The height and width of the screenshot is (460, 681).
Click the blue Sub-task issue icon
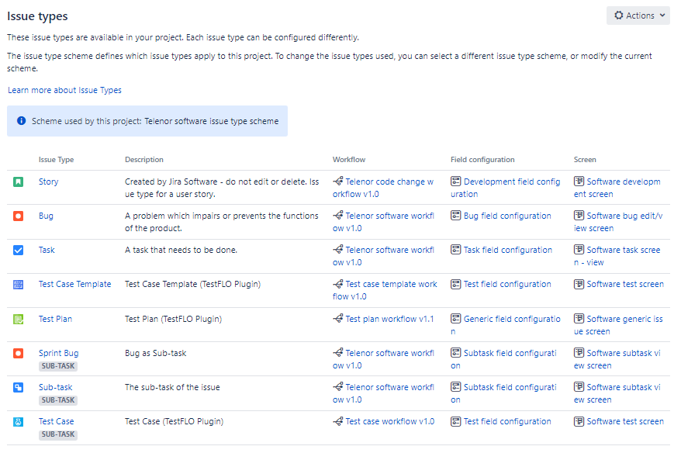[19, 387]
